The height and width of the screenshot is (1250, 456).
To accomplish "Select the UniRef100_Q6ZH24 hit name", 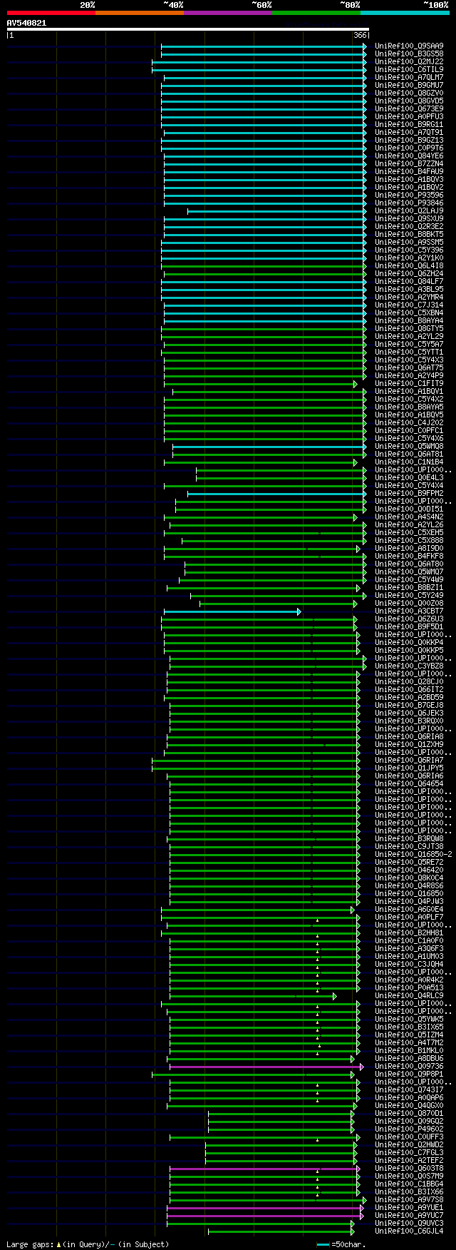I will 409,274.
